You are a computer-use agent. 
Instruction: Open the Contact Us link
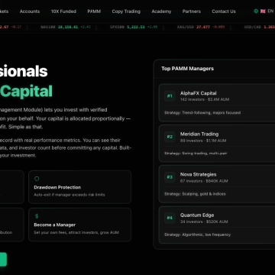(x=224, y=11)
